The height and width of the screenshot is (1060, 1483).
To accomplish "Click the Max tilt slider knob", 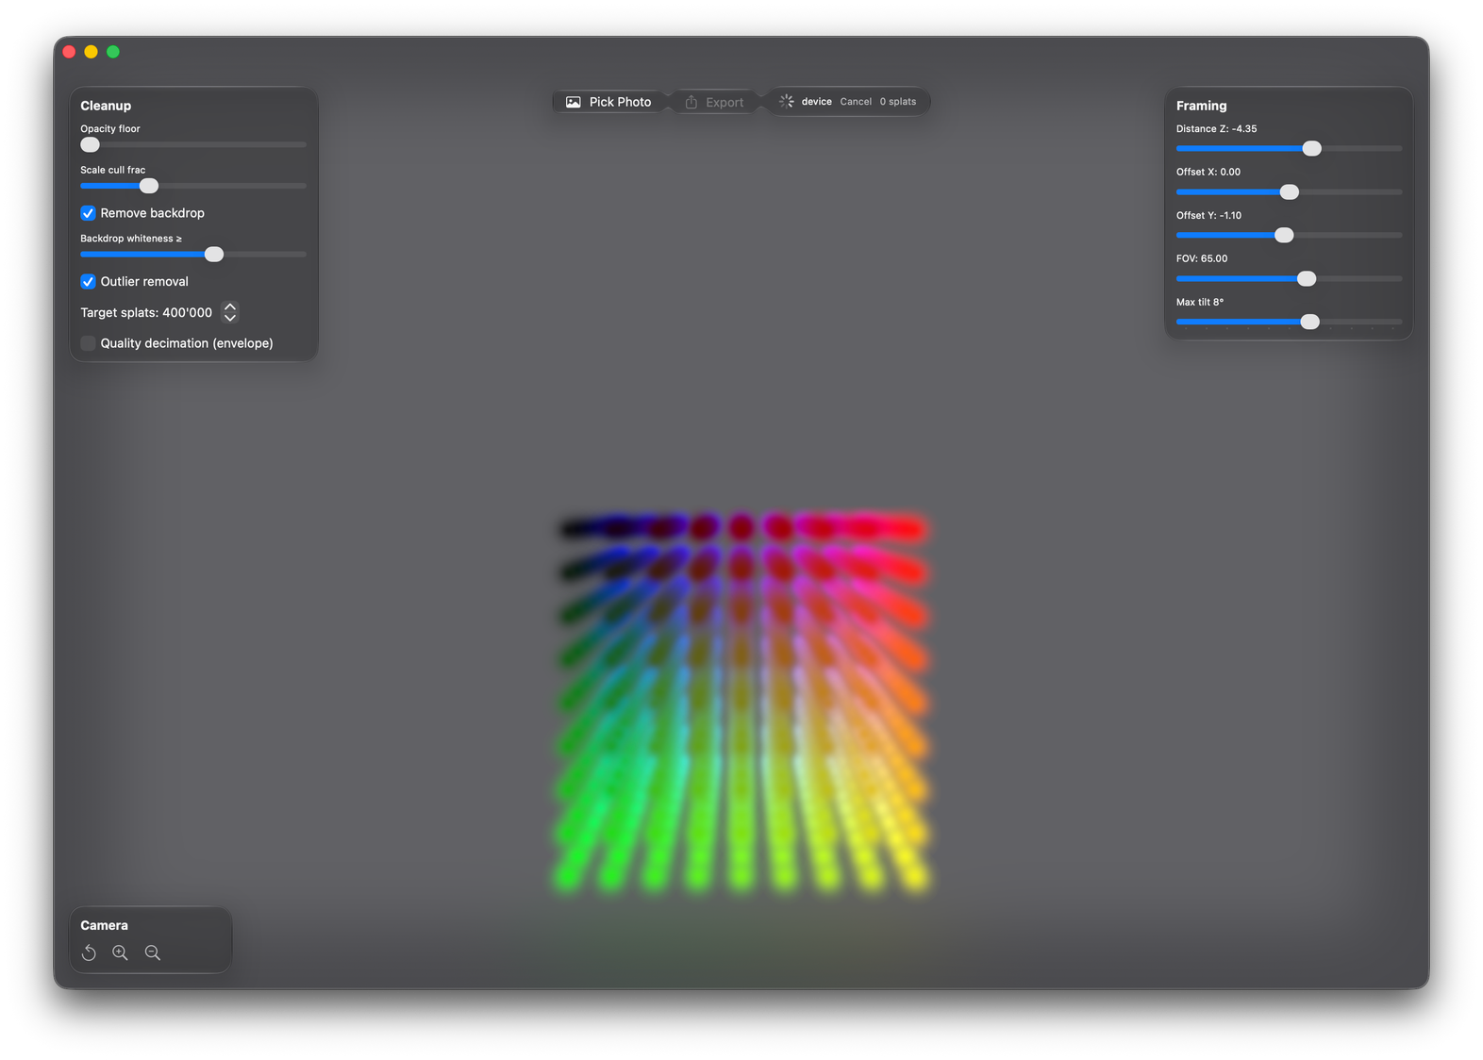I will 1310,323.
